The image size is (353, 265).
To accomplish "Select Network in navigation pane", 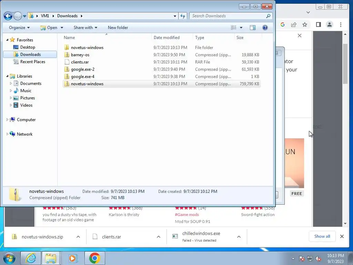I will (x=24, y=134).
